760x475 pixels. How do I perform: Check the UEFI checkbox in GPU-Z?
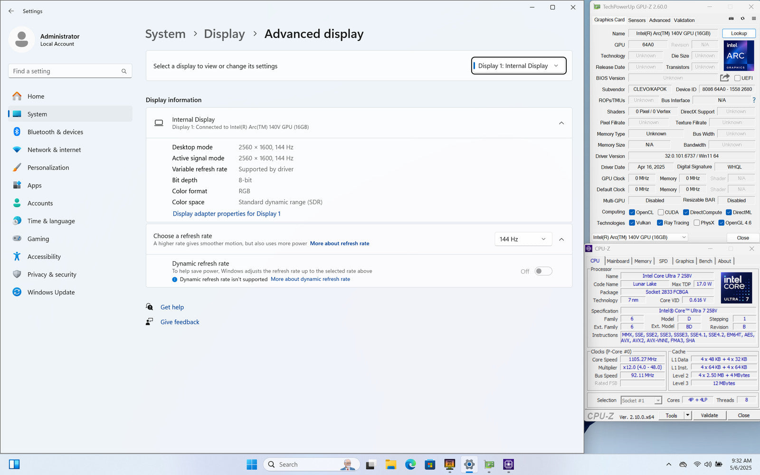[737, 78]
